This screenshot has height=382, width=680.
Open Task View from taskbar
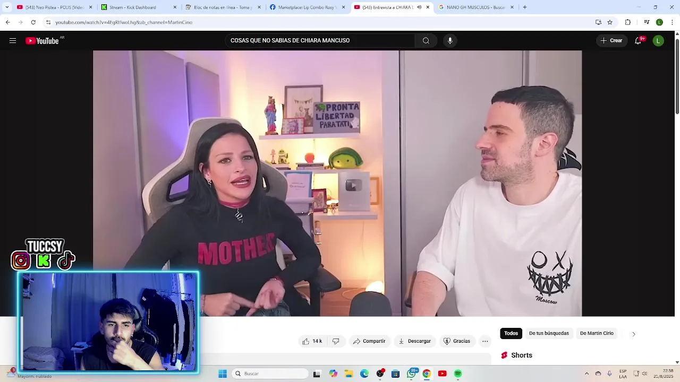click(x=317, y=374)
